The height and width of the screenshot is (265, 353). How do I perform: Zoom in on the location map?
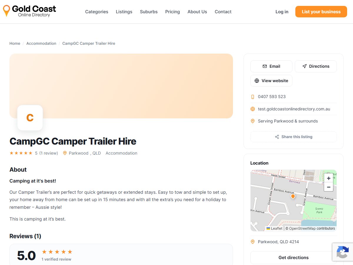click(x=329, y=178)
